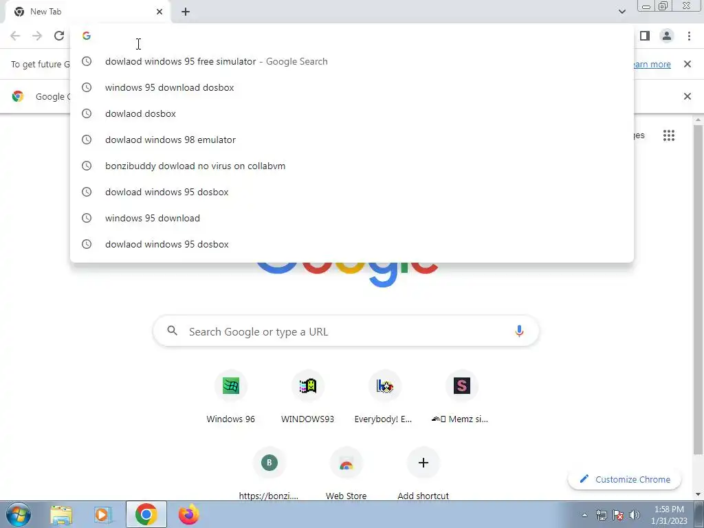Screen dimensions: 704x528
Task: Go back using the back arrow
Action: coord(15,36)
